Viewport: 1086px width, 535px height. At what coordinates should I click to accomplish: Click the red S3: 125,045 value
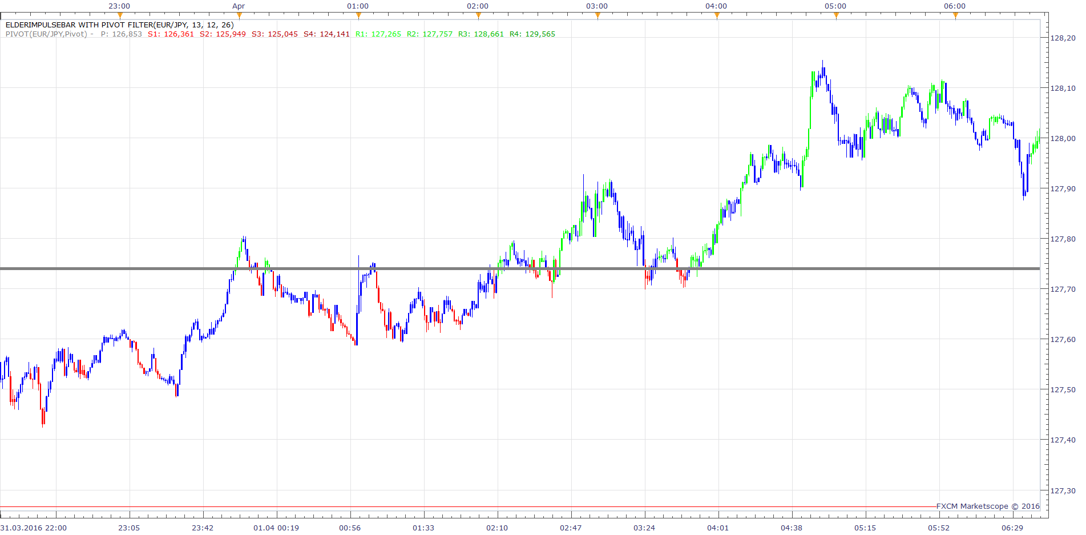pos(274,34)
